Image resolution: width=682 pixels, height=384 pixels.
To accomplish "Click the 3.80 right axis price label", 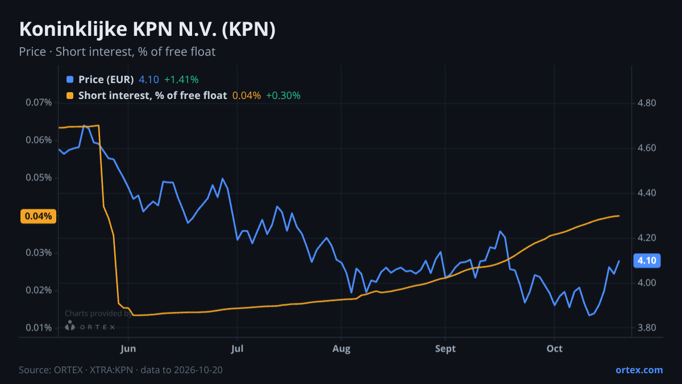I will [647, 328].
